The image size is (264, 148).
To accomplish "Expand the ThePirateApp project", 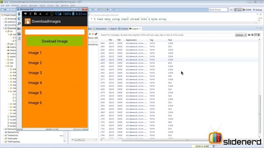I will click(3, 142).
